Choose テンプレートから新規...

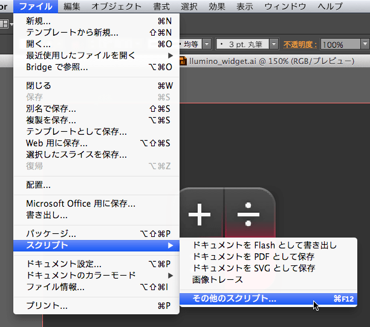[x=97, y=32]
